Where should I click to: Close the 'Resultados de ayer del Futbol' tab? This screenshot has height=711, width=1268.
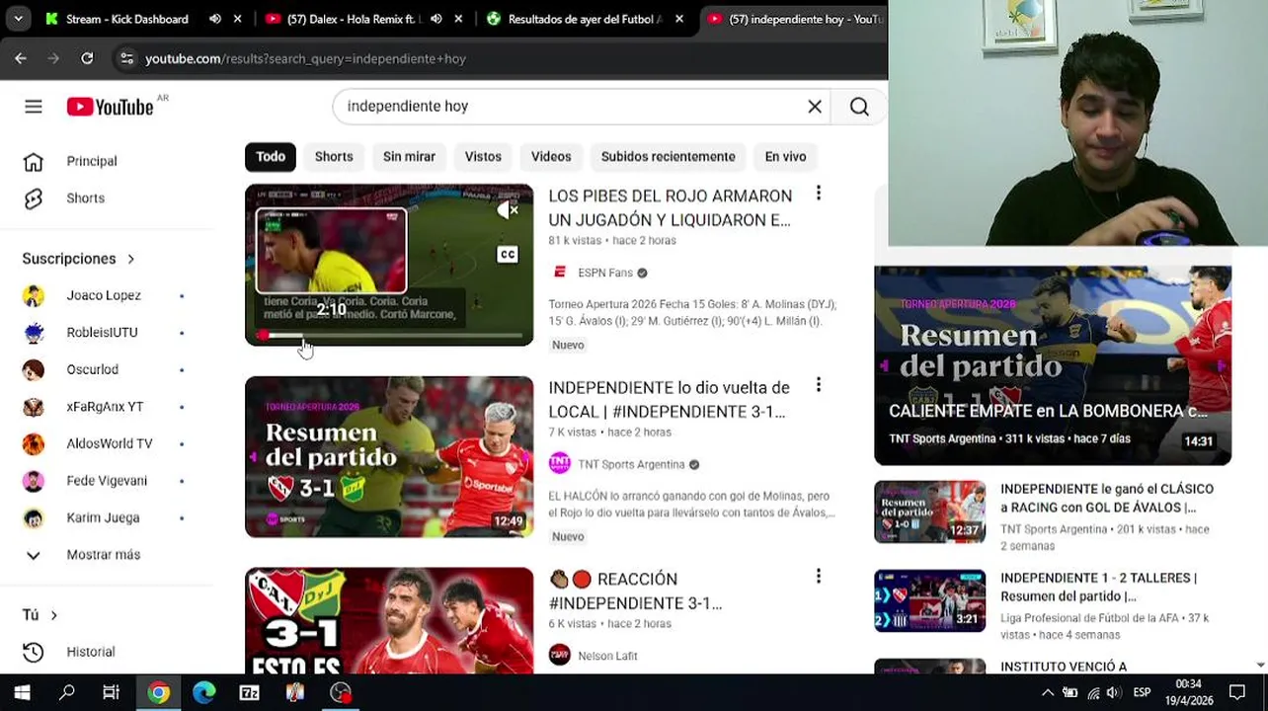pos(679,19)
